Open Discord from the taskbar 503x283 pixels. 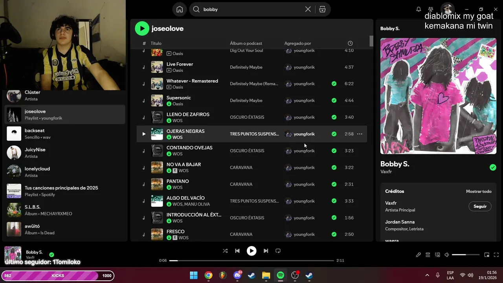[x=237, y=275]
